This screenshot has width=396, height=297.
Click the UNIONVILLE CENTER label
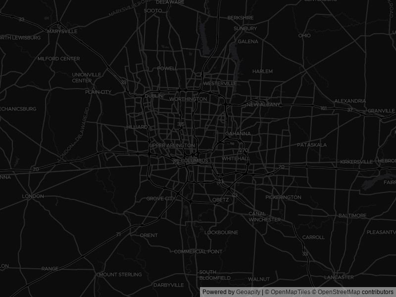click(x=86, y=78)
